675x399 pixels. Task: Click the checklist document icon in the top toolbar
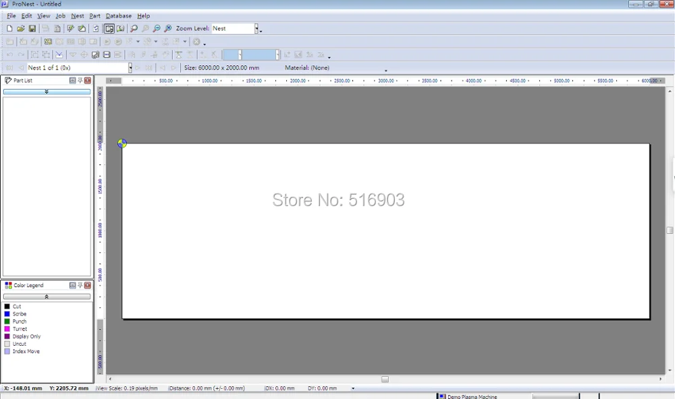[96, 28]
